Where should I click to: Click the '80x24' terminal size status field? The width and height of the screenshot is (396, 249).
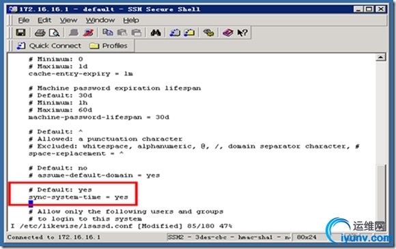[307, 237]
